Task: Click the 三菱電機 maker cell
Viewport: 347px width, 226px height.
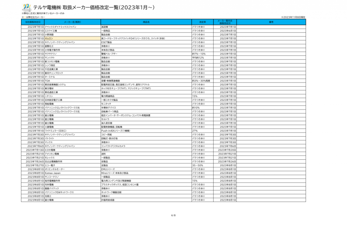Action: click(x=73, y=127)
